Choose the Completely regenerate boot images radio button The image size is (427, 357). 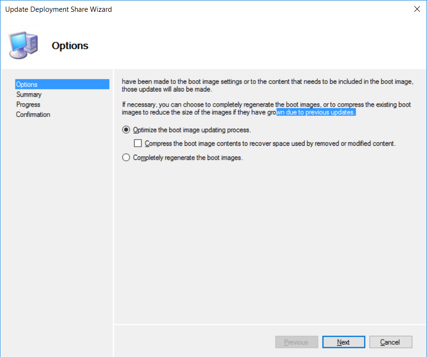pos(126,158)
